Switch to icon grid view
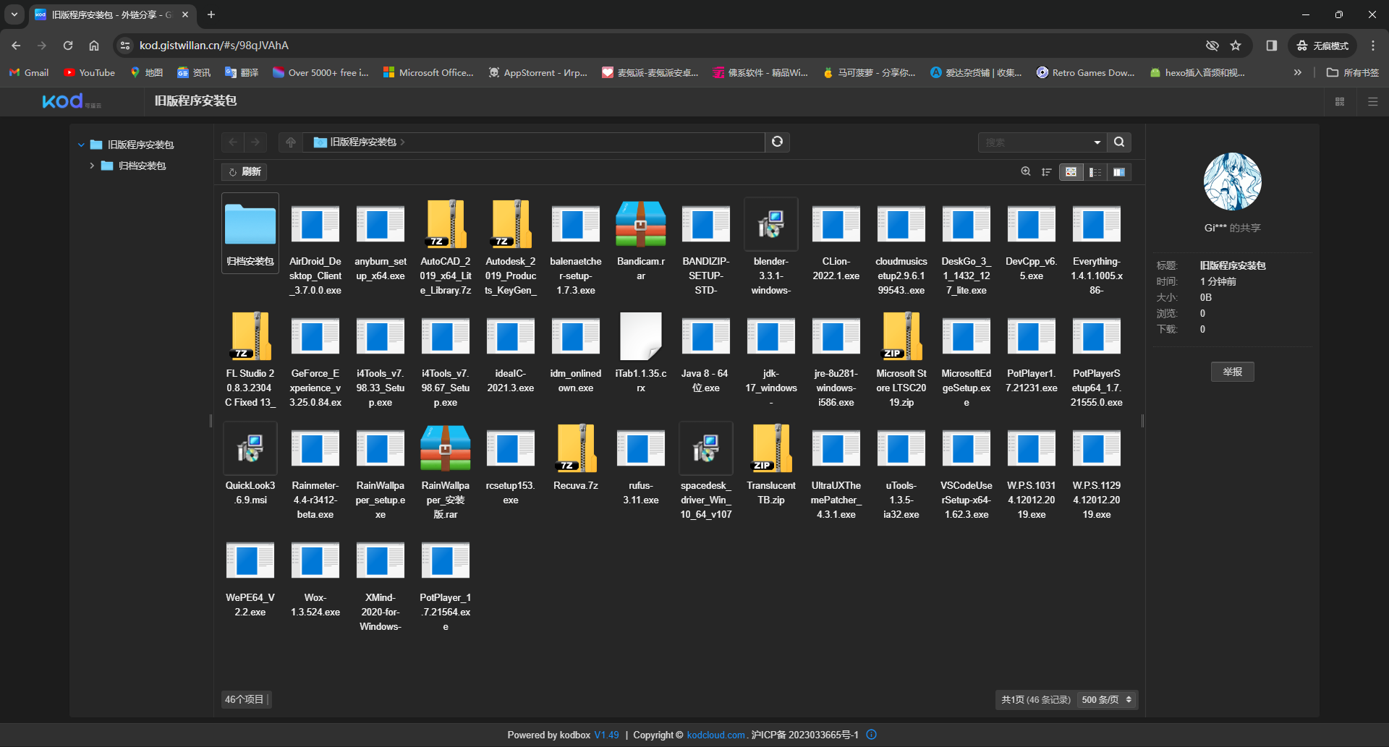Screen dimensions: 1389x747 (x=1071, y=171)
